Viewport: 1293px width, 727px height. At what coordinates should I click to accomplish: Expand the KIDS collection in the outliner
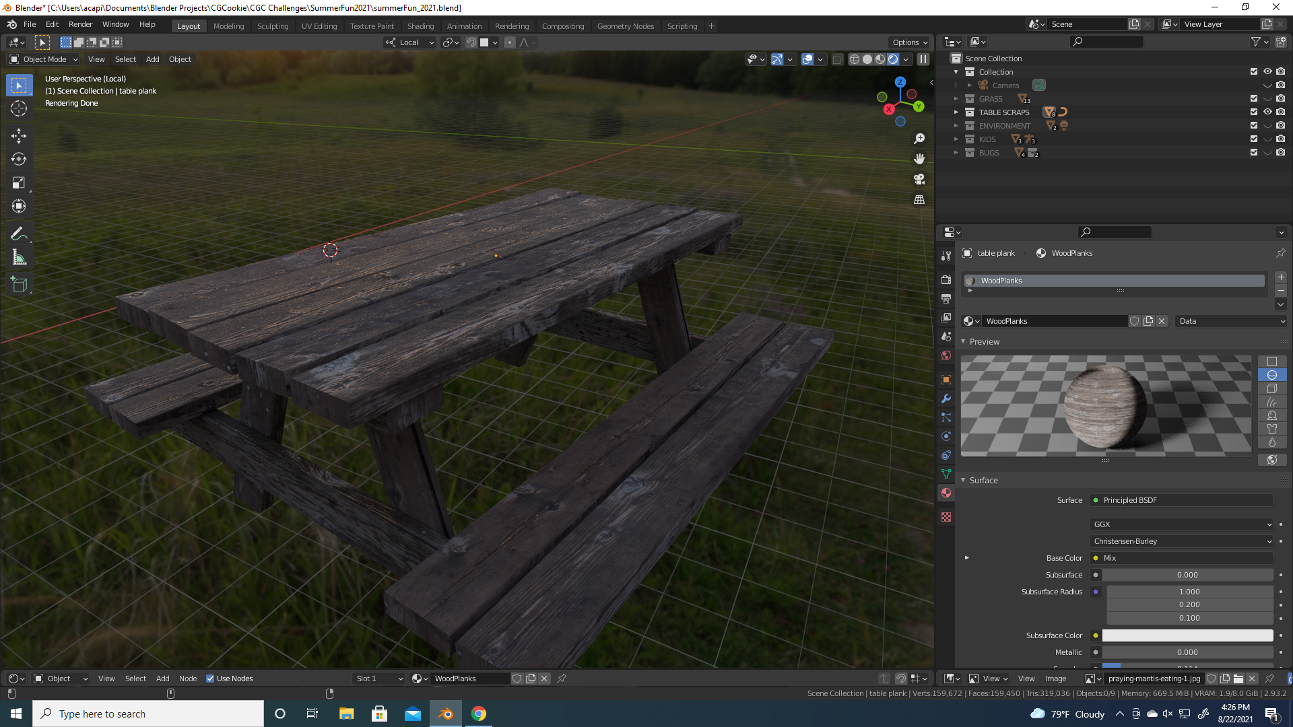click(956, 139)
